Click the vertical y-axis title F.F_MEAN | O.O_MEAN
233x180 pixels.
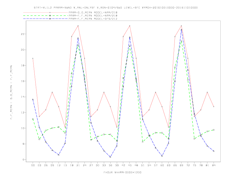pos(11,92)
